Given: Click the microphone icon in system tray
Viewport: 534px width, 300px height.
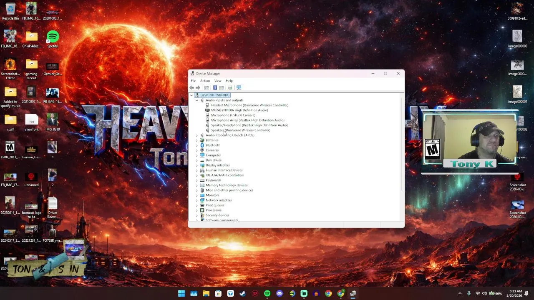Looking at the screenshot, I should [x=469, y=294].
